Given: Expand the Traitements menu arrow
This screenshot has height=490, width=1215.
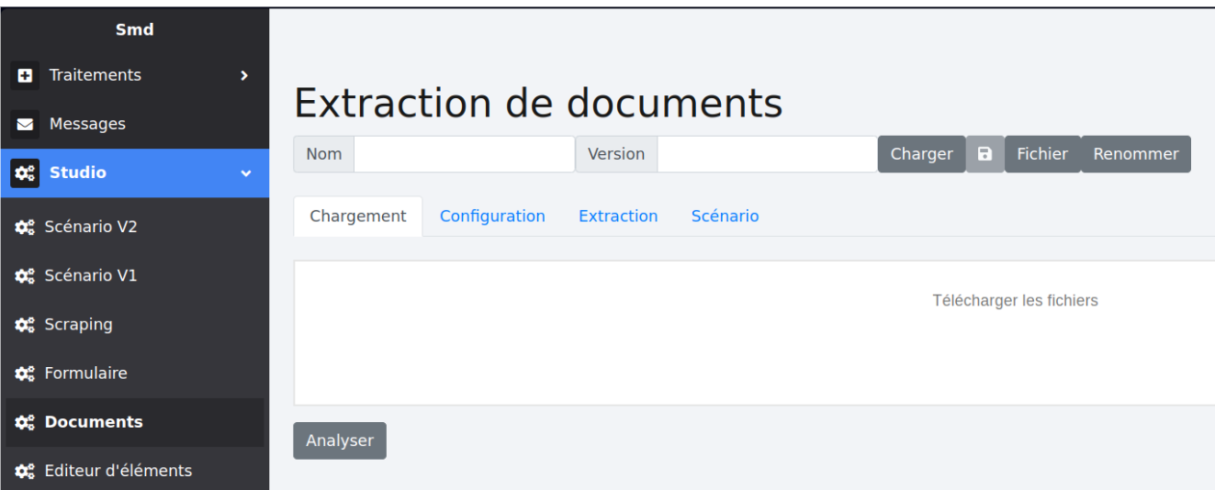Looking at the screenshot, I should (243, 75).
